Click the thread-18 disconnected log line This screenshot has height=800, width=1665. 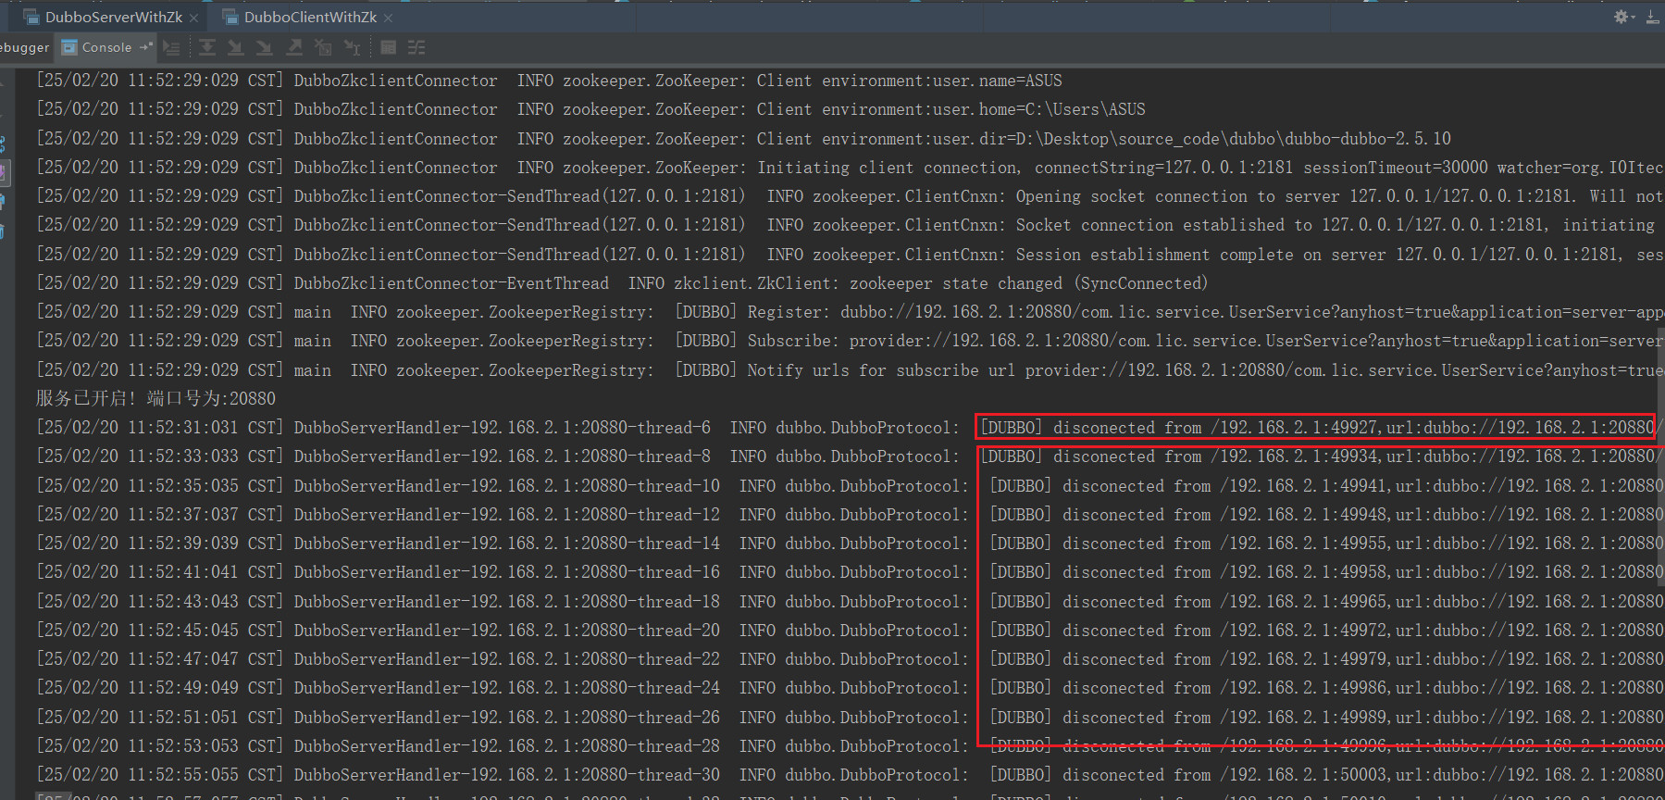(850, 602)
